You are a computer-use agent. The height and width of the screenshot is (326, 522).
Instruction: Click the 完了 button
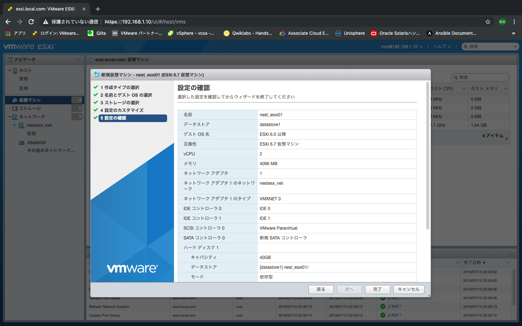pos(378,289)
